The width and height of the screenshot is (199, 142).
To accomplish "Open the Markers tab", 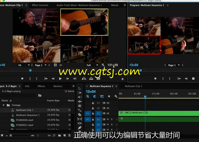I will coord(58,86).
